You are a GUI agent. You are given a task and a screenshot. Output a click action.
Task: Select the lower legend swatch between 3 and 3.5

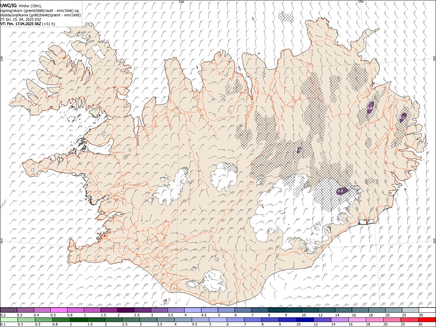(x=148, y=320)
